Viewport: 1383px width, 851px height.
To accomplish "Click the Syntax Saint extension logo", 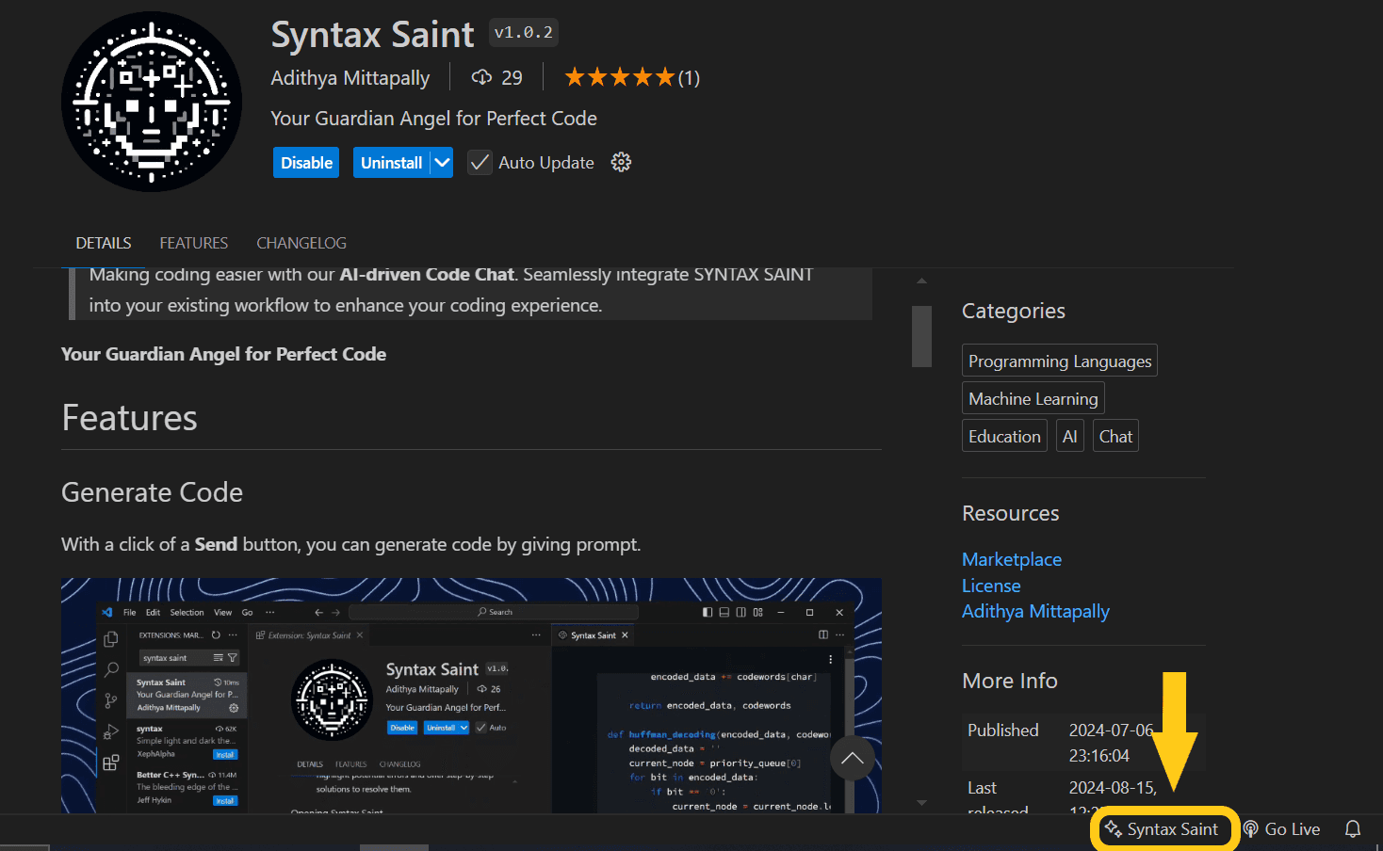I will (x=152, y=102).
